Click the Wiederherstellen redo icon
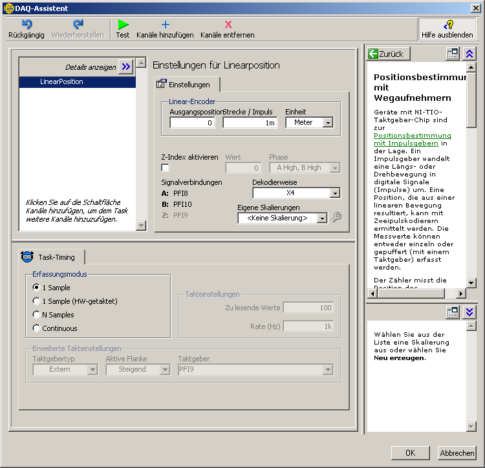 [x=78, y=25]
